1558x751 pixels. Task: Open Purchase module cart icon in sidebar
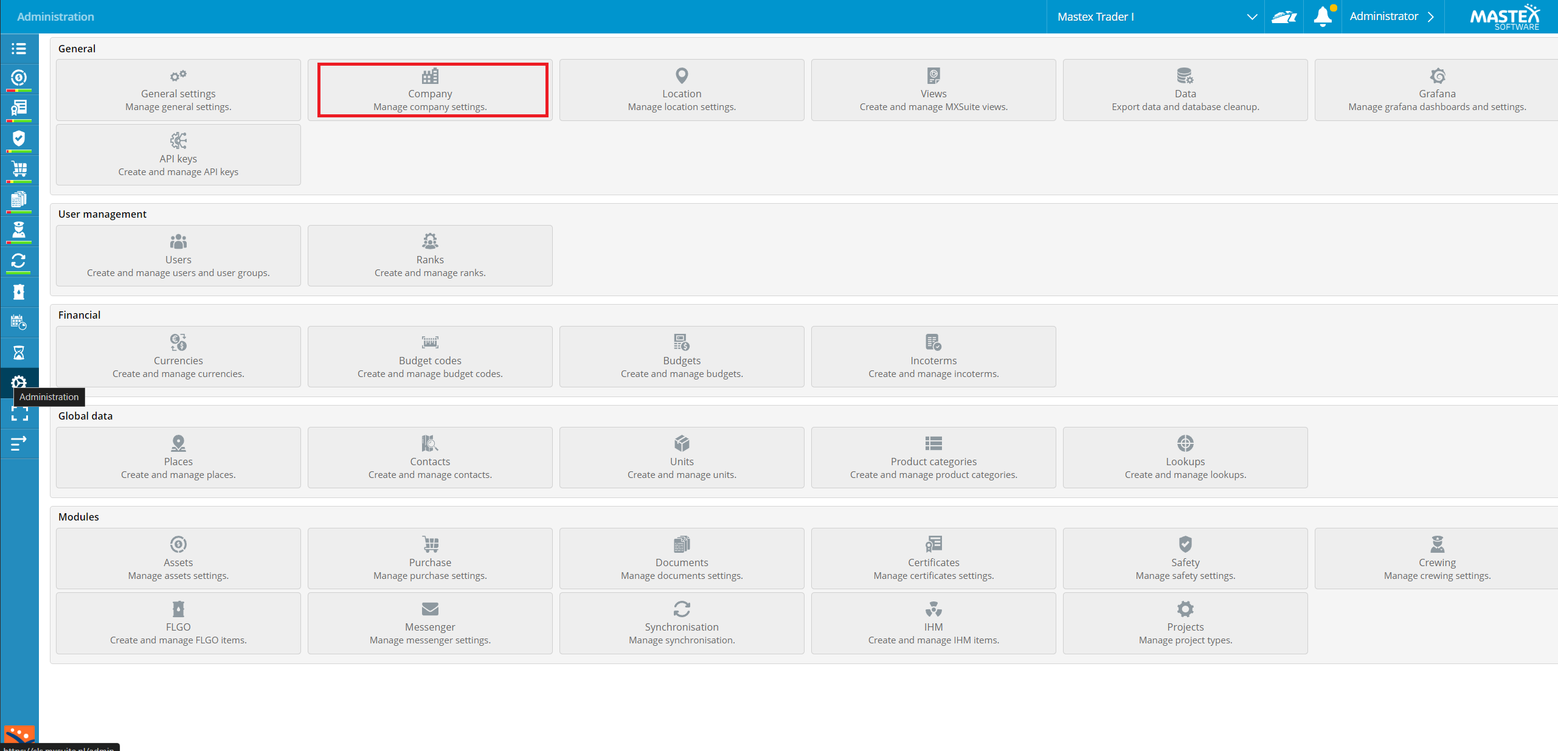(x=19, y=169)
